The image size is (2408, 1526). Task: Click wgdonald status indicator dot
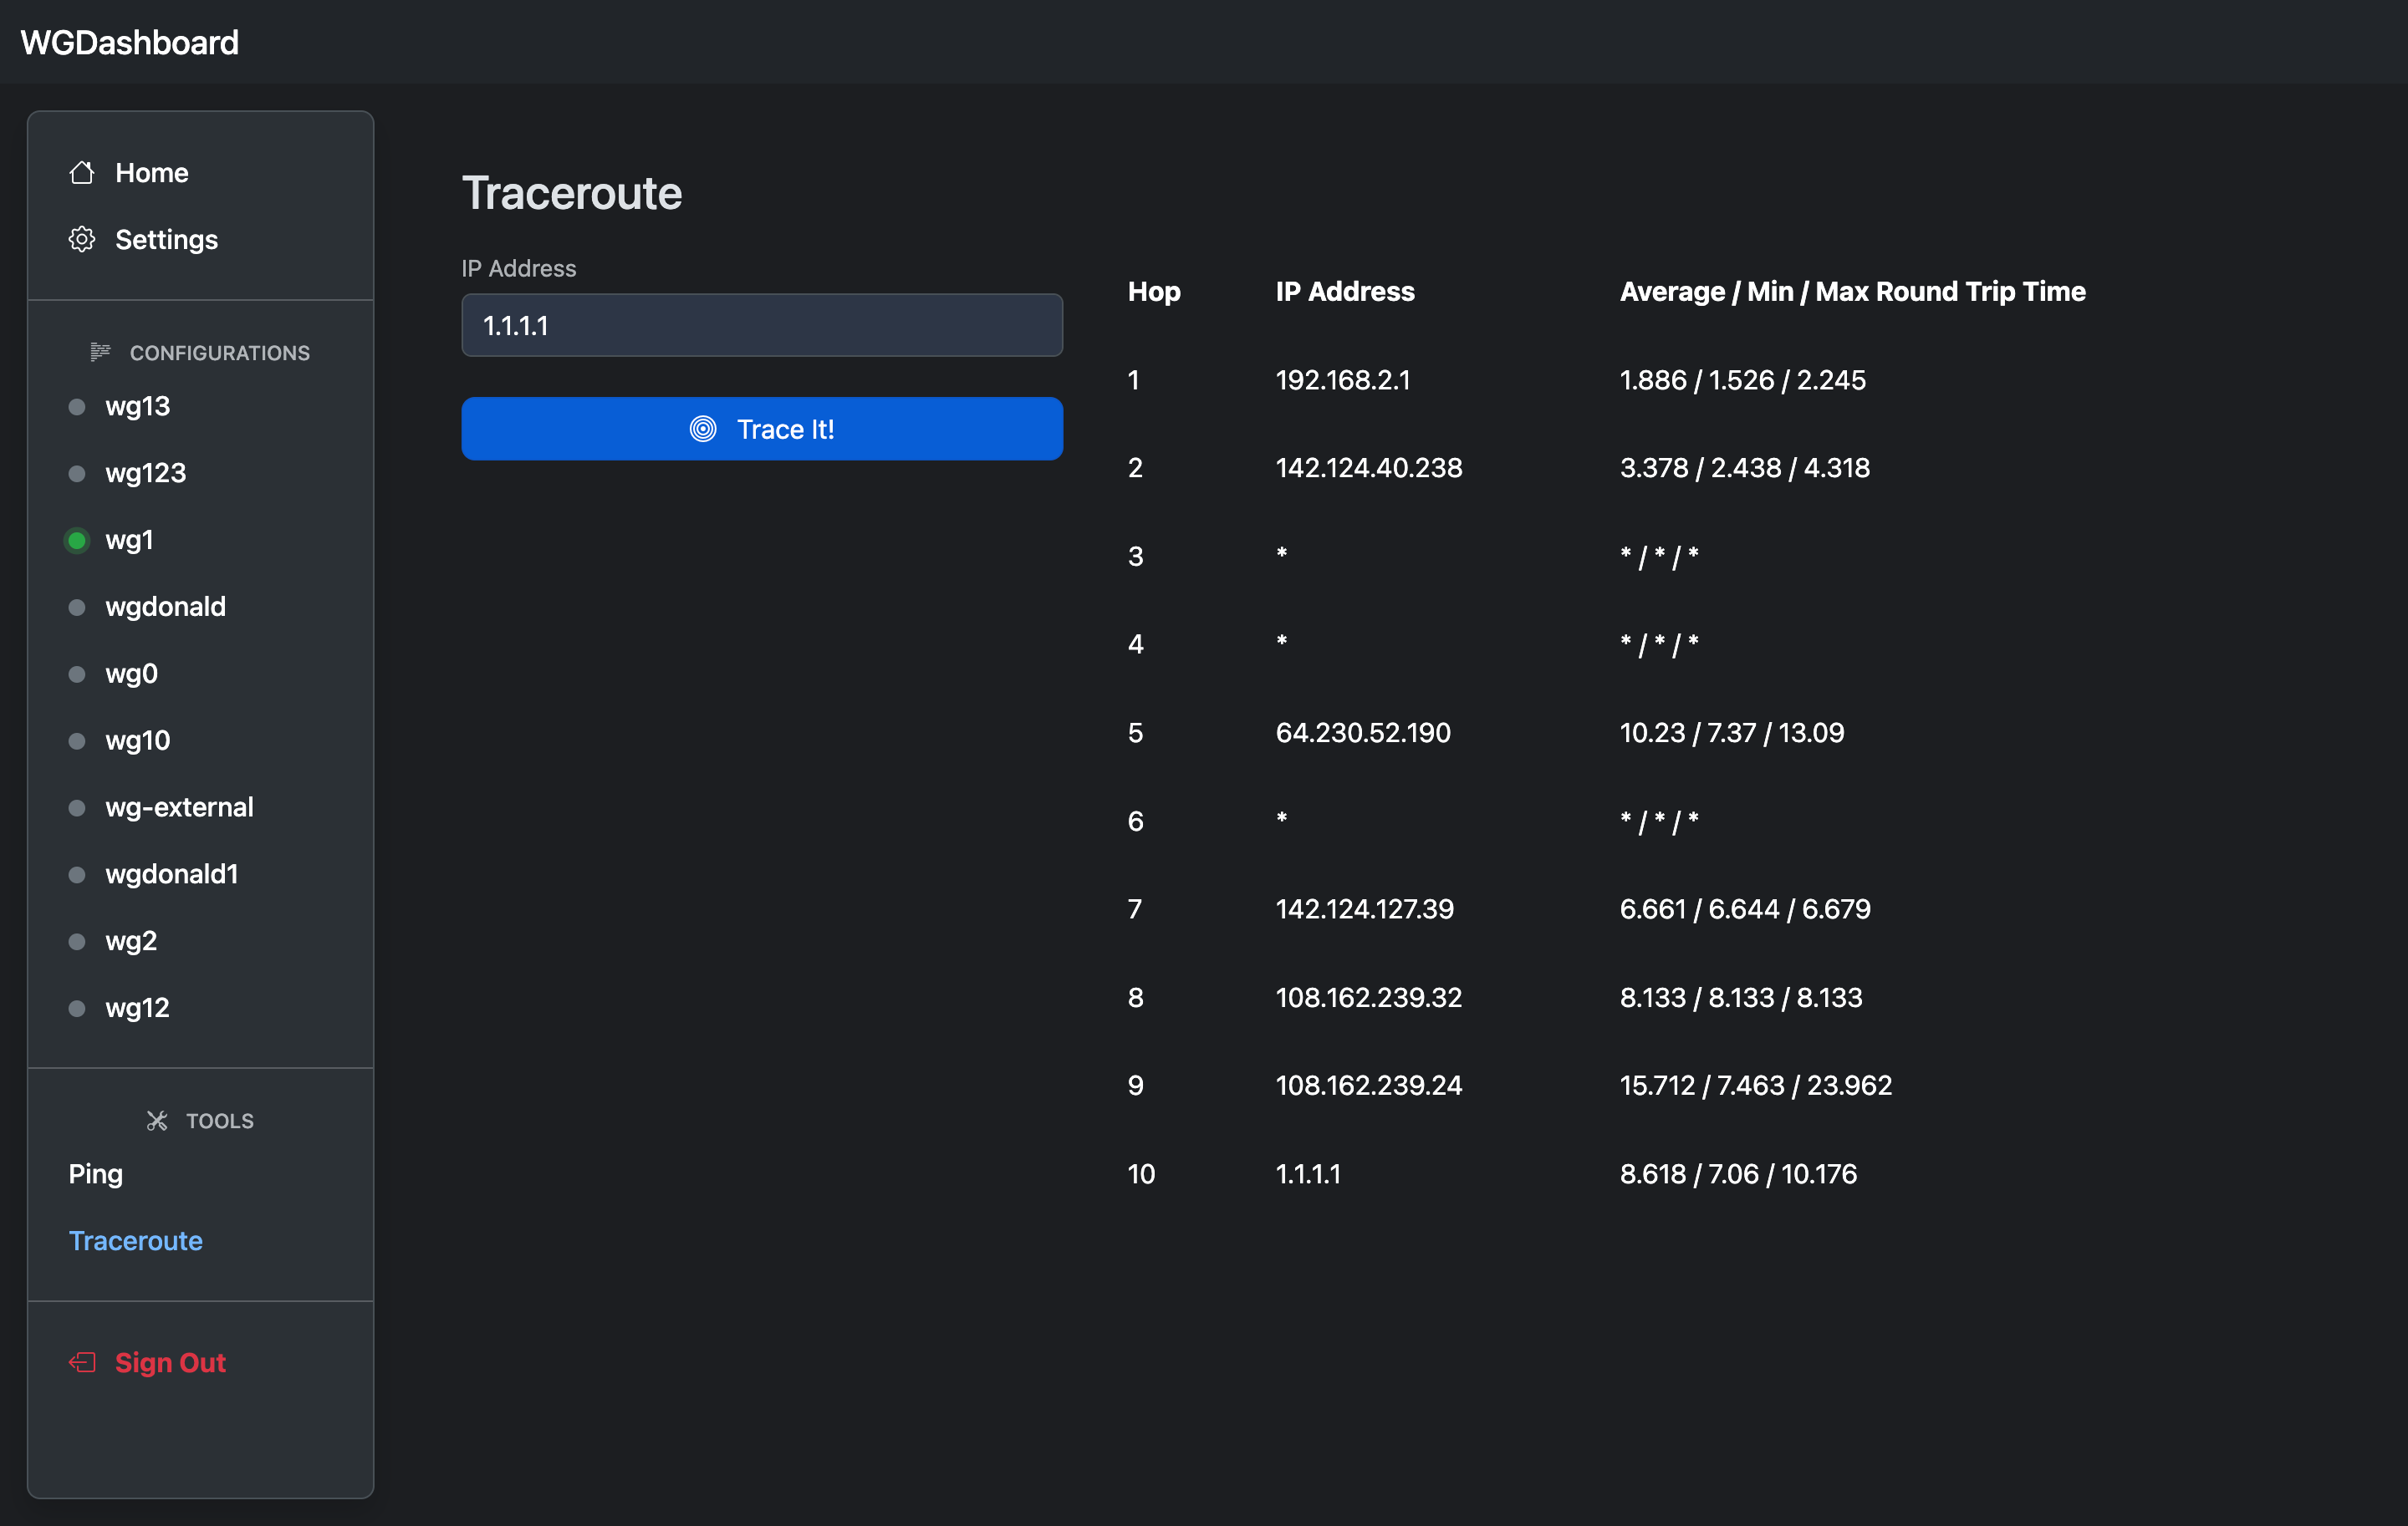pyautogui.click(x=77, y=608)
